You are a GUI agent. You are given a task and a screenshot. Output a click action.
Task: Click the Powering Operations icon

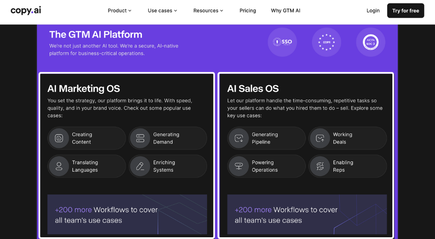coord(238,166)
